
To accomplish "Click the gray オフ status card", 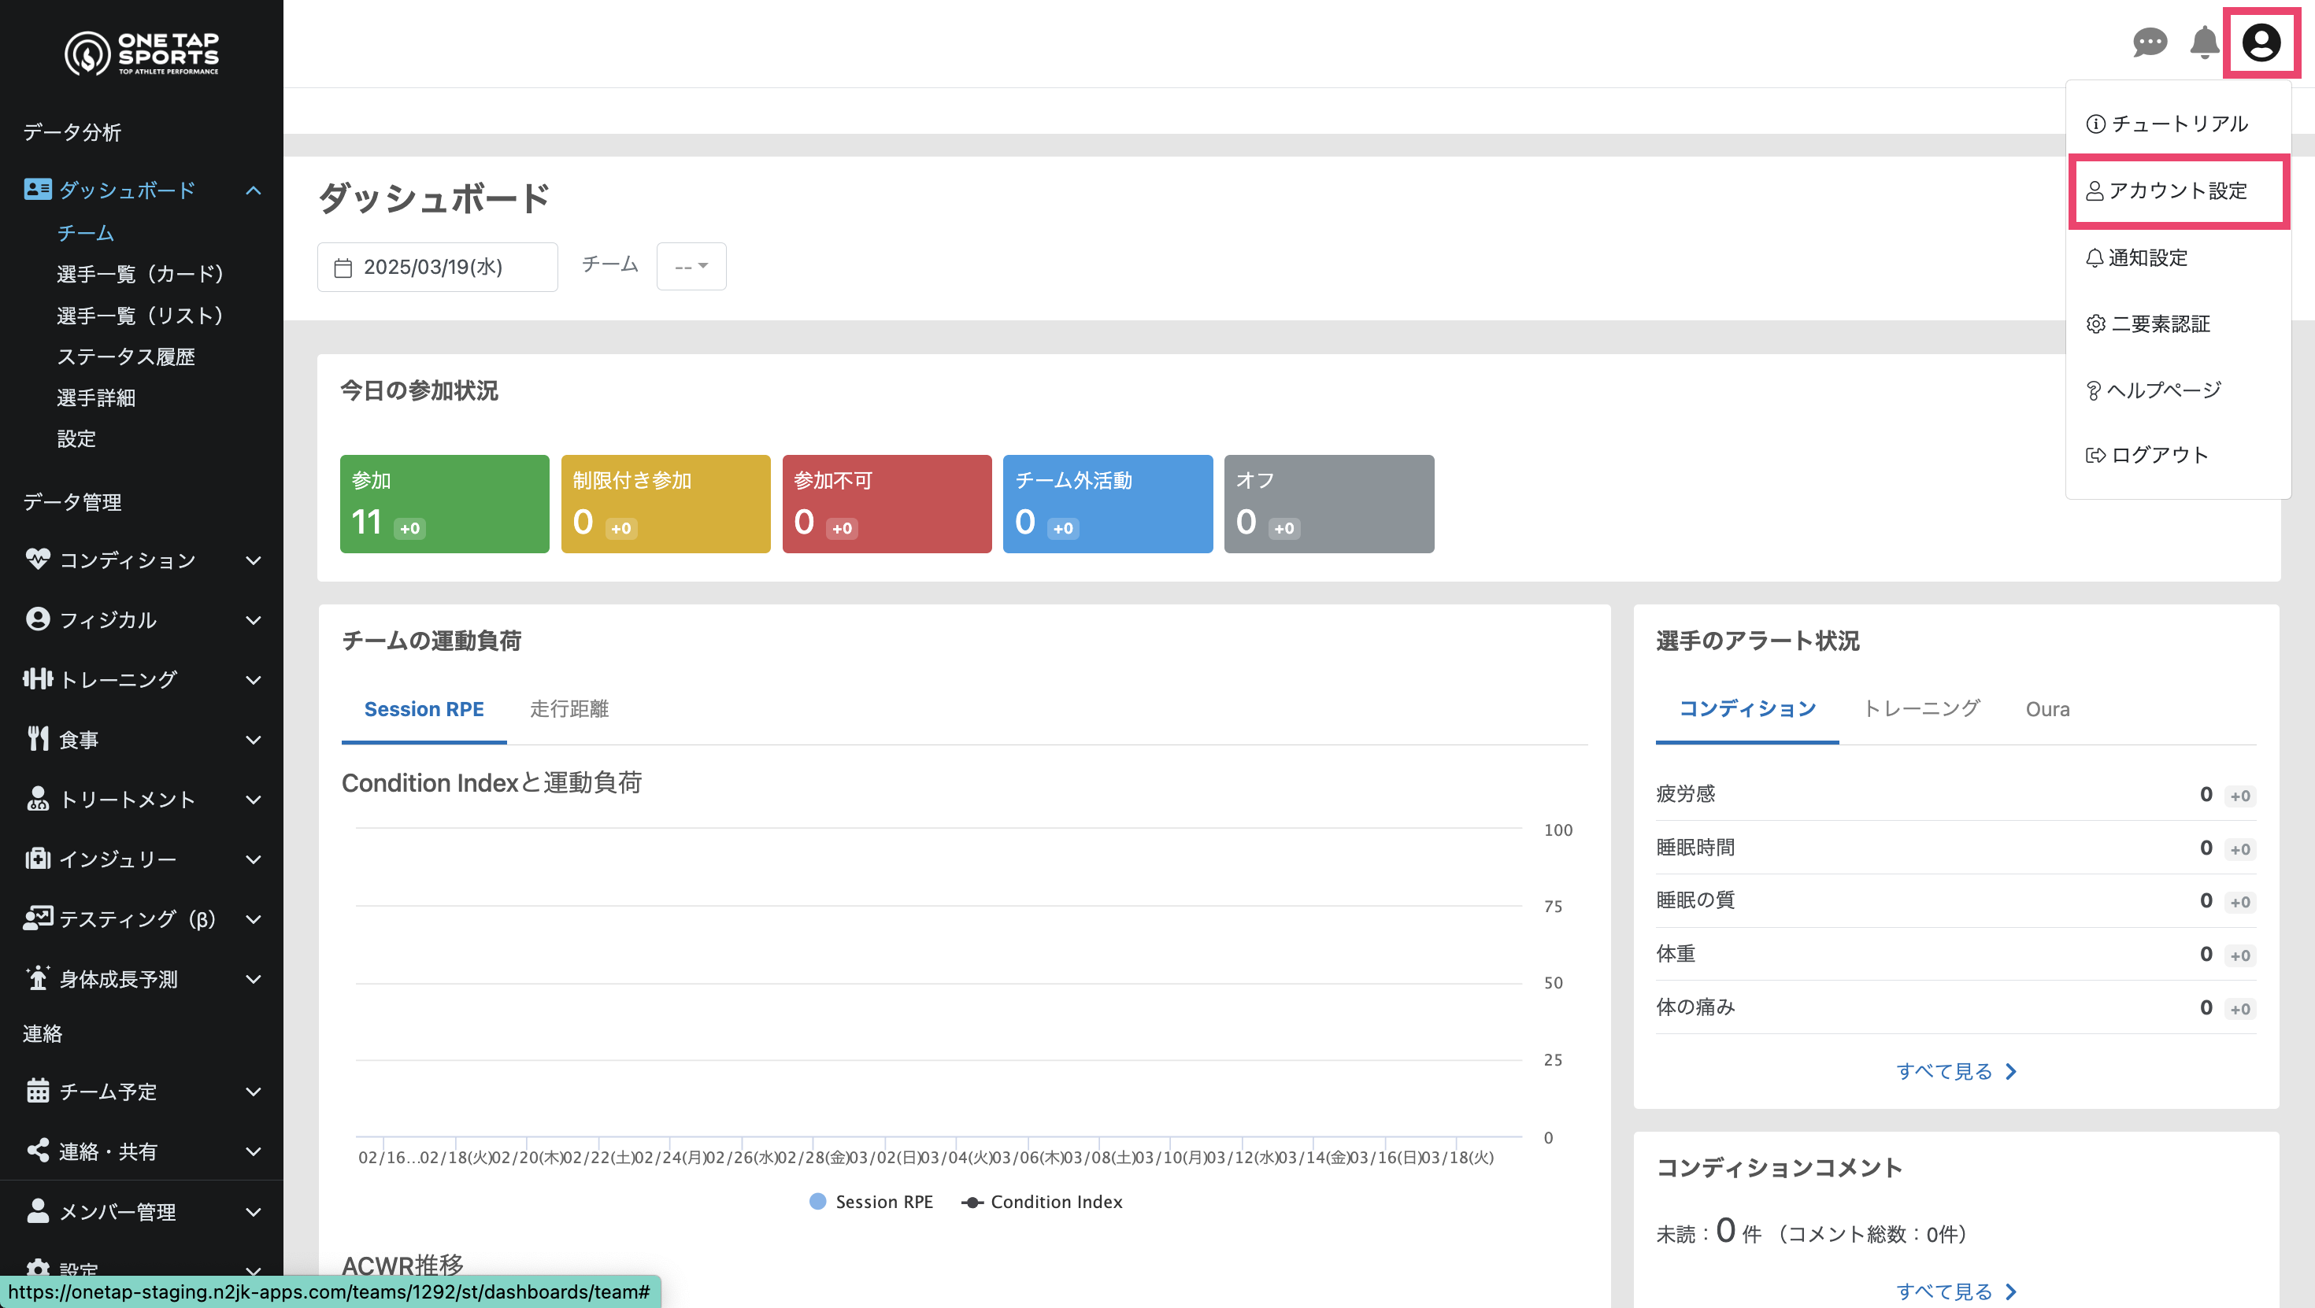I will click(x=1328, y=504).
